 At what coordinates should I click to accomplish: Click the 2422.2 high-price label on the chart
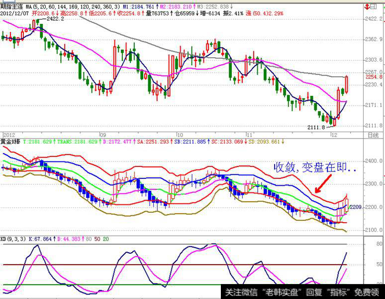coord(55,19)
